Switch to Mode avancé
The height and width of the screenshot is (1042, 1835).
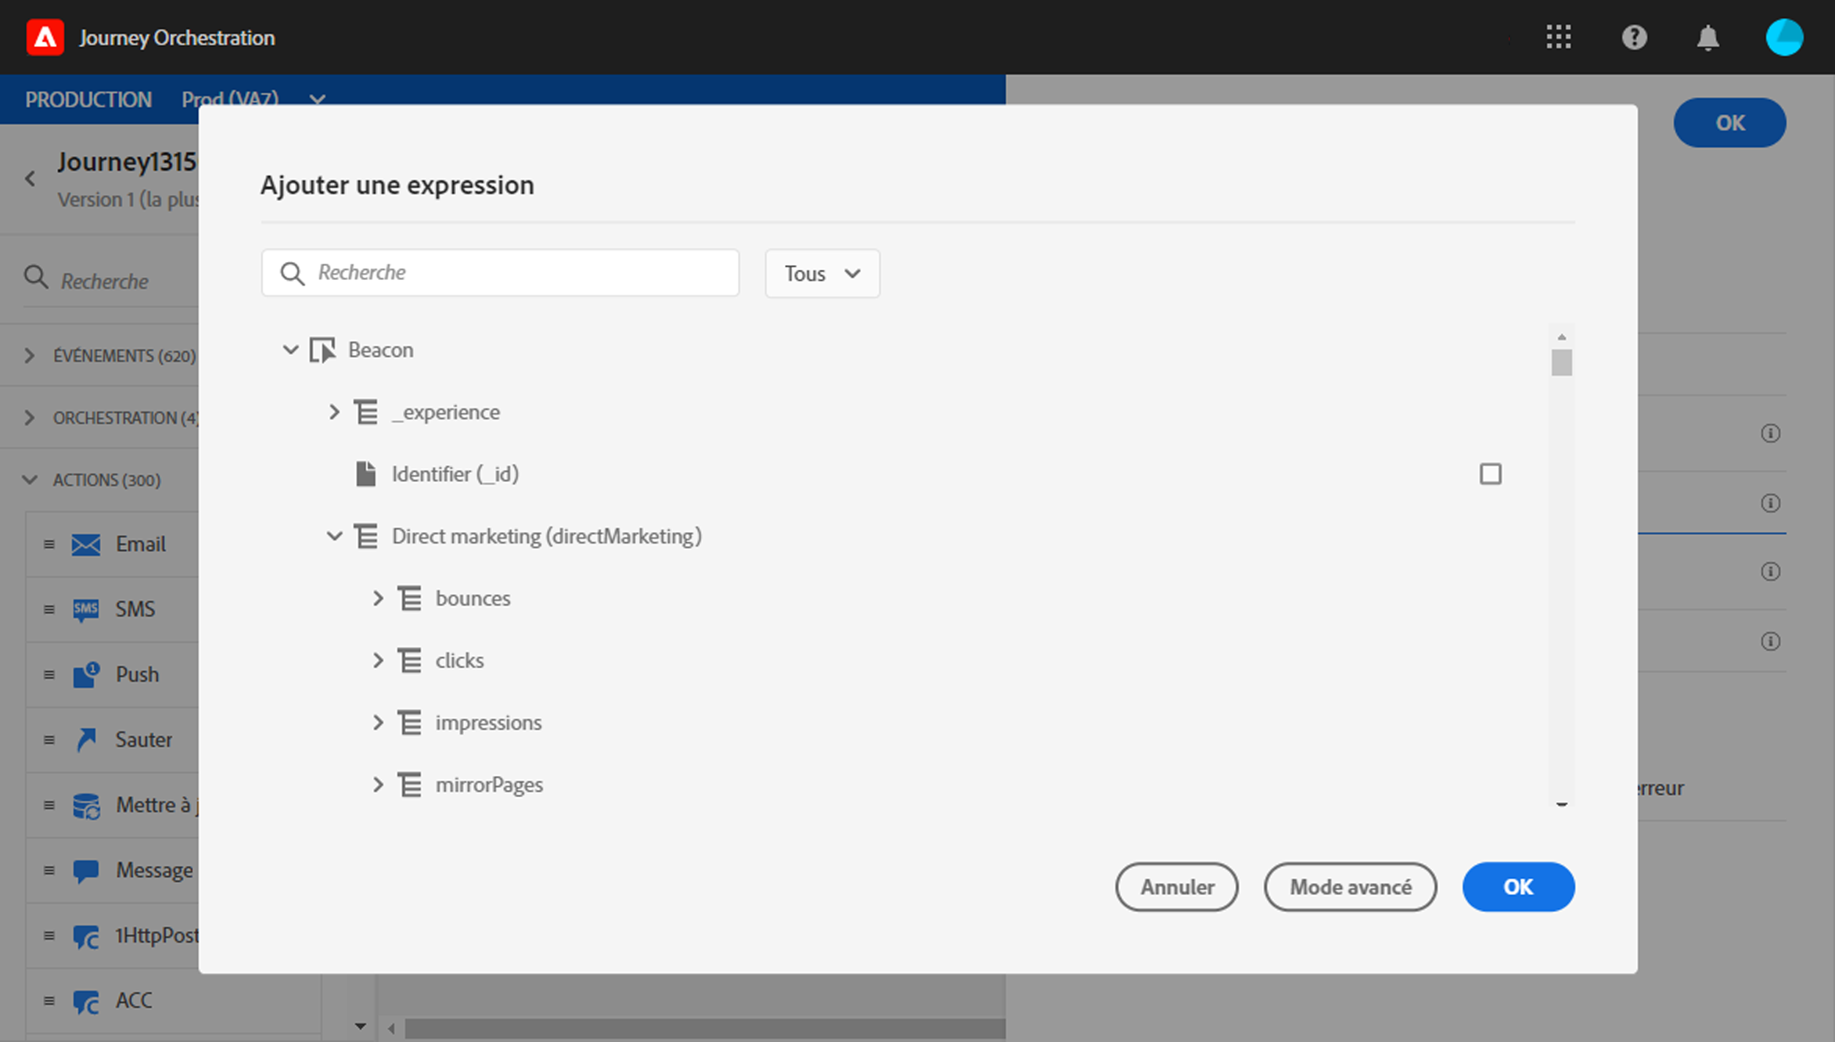click(x=1350, y=887)
